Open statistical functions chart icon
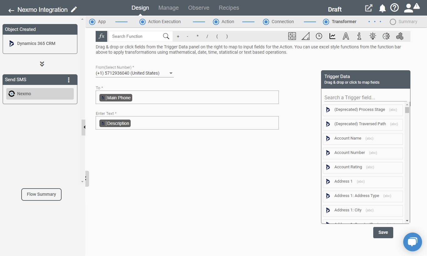Image resolution: width=427 pixels, height=256 pixels. point(332,36)
